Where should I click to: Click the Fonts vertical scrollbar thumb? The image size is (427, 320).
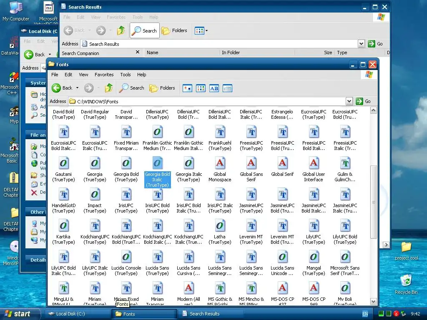click(374, 202)
